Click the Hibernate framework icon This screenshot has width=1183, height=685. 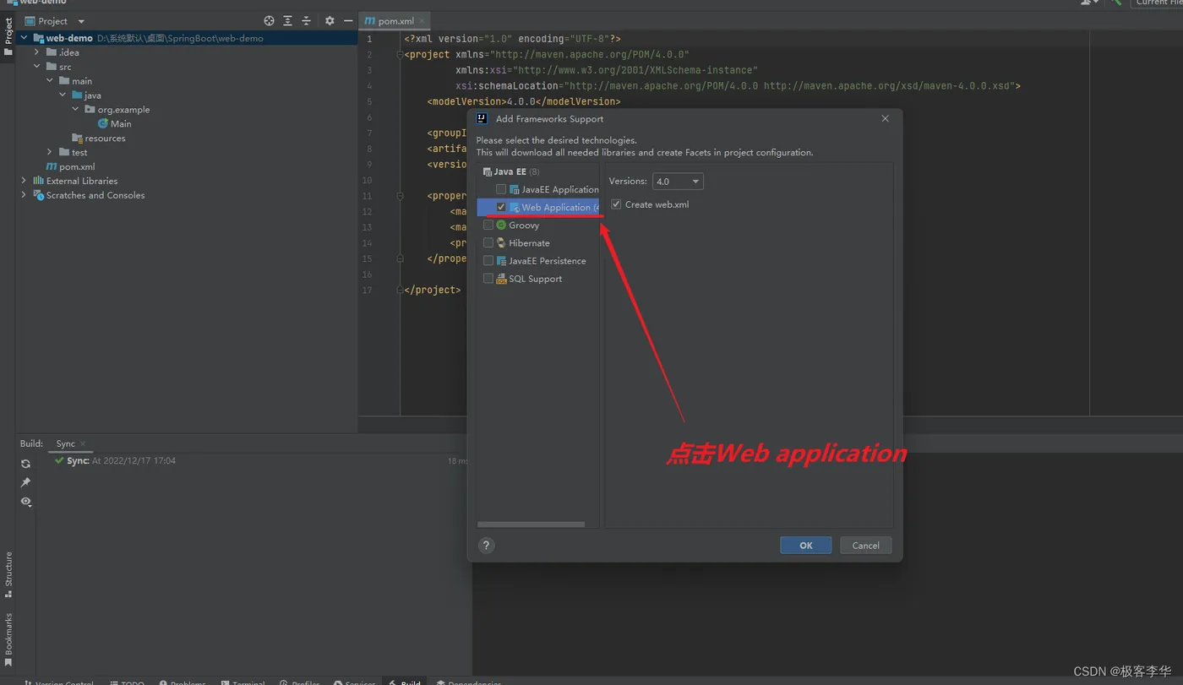click(501, 243)
